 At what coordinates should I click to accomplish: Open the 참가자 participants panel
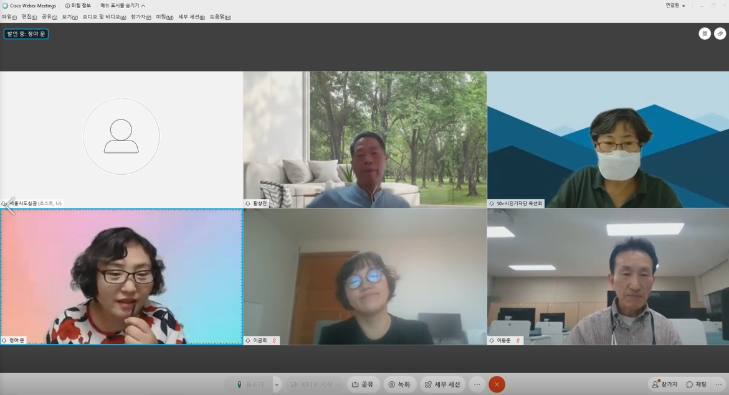[664, 384]
